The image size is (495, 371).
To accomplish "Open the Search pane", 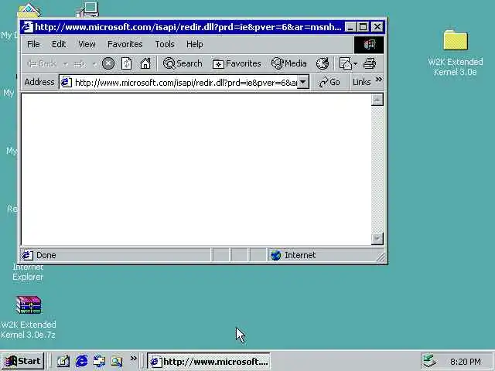I will point(183,63).
